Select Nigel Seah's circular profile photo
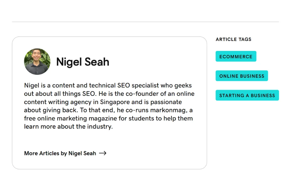290x185 pixels. point(37,61)
